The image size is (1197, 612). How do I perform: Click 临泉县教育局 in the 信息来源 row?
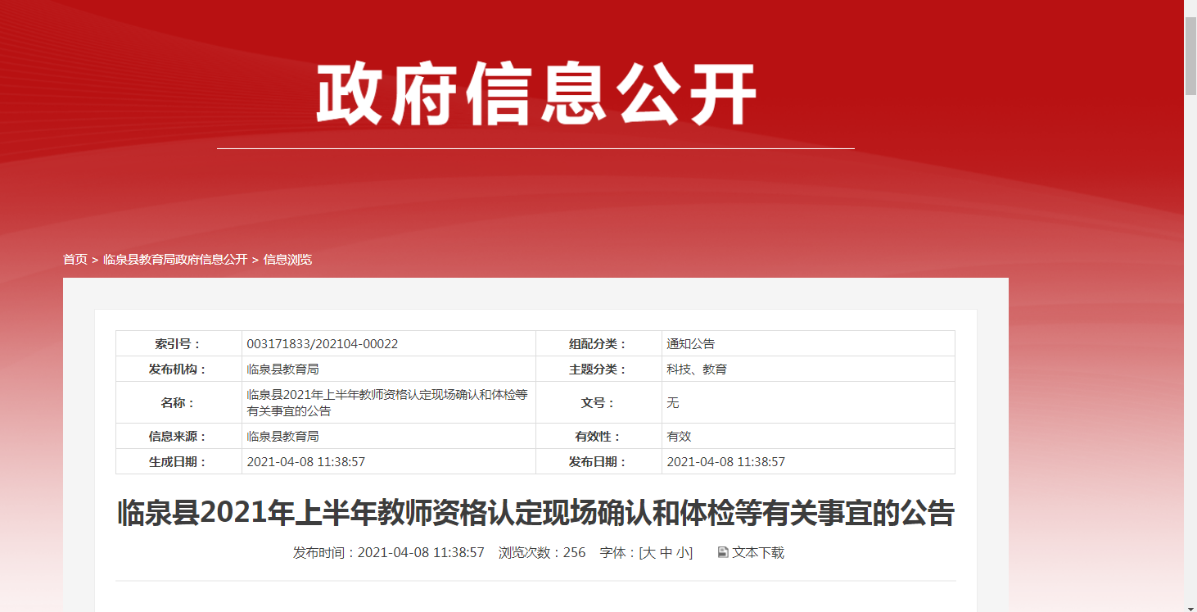pyautogui.click(x=282, y=437)
